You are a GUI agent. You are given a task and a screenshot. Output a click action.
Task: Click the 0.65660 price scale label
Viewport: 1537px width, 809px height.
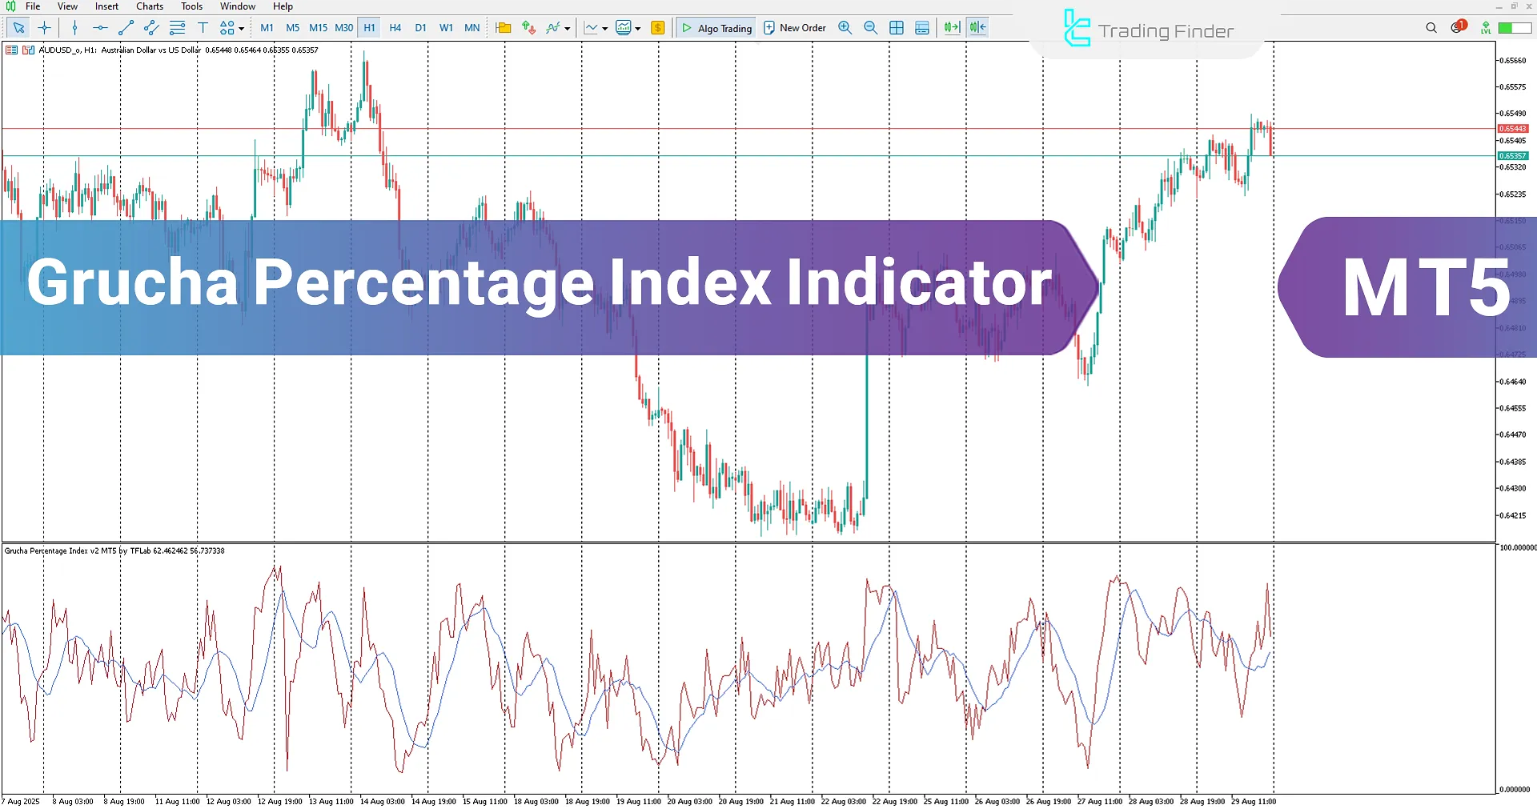pos(1512,61)
